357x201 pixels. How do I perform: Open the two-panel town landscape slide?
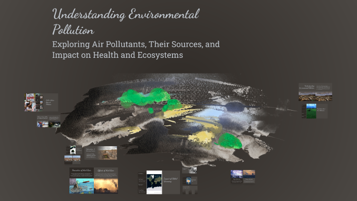pos(73,159)
